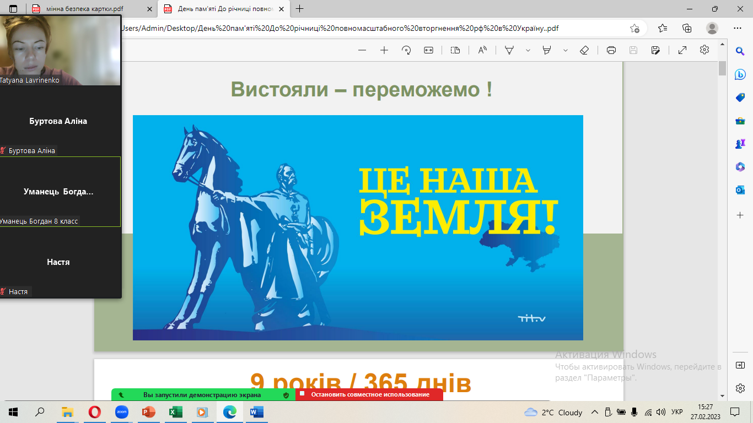This screenshot has height=423, width=753.
Task: Toggle page view layout icon
Action: [x=455, y=50]
